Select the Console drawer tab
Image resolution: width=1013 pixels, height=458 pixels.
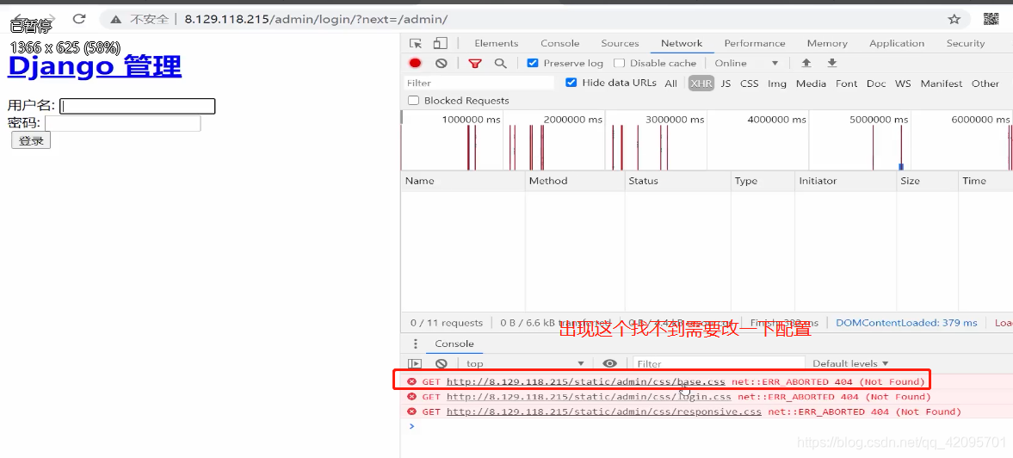454,343
